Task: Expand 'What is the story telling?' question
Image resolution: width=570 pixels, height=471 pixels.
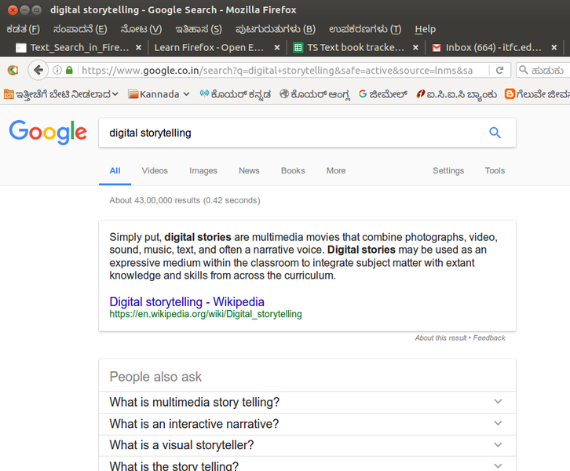Action: tap(307, 465)
